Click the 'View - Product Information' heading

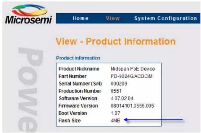pos(116,41)
